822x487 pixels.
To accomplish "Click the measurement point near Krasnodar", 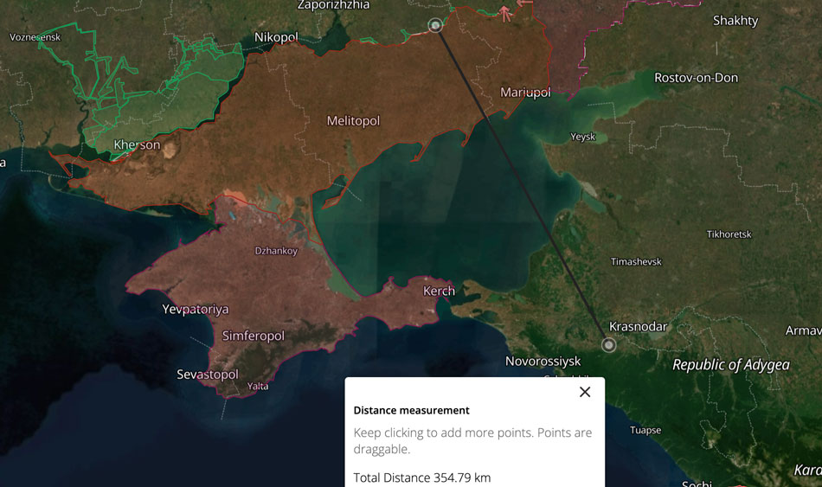I will click(608, 345).
